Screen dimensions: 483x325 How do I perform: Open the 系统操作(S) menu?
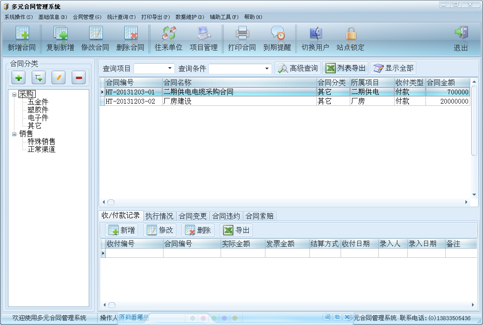(18, 17)
